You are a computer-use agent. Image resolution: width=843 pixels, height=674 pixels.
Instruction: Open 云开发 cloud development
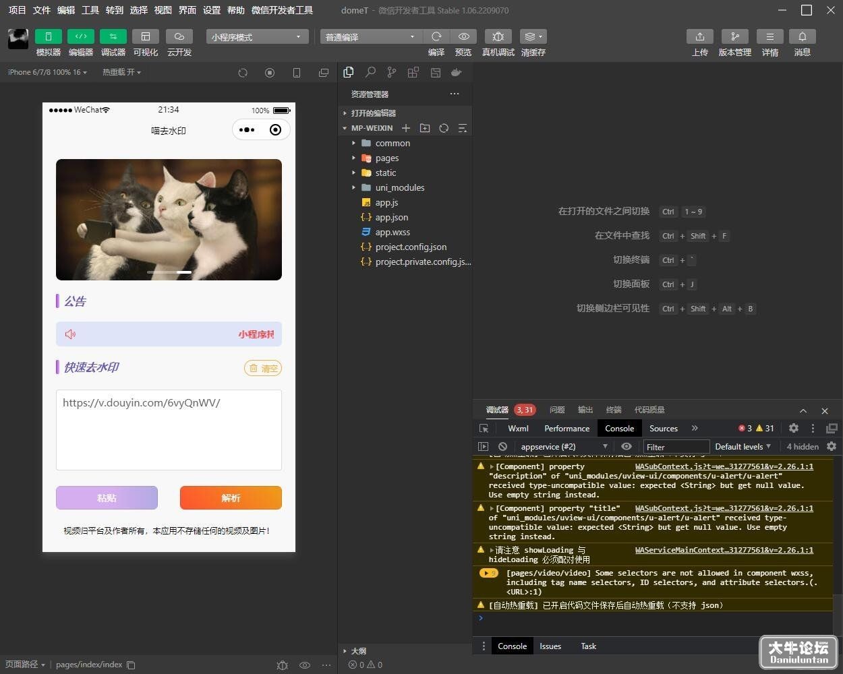point(179,36)
